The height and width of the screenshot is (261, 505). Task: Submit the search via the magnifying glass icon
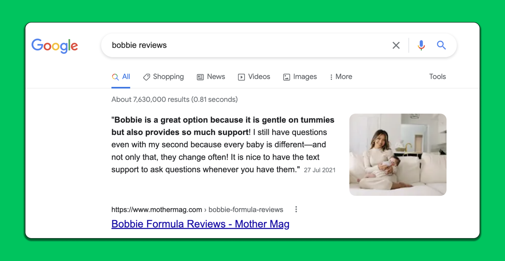coord(441,45)
